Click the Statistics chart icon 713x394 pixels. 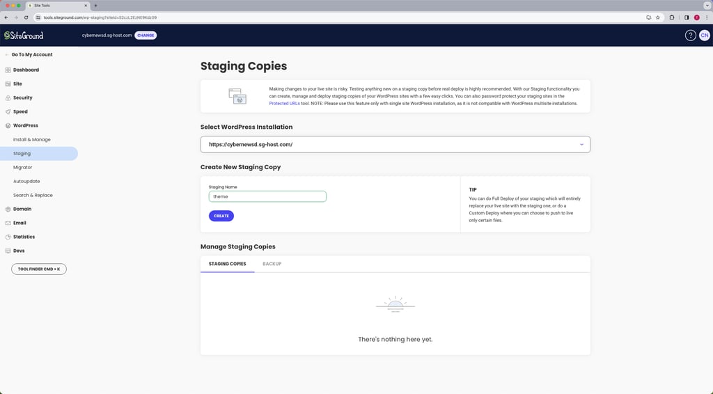(x=8, y=237)
